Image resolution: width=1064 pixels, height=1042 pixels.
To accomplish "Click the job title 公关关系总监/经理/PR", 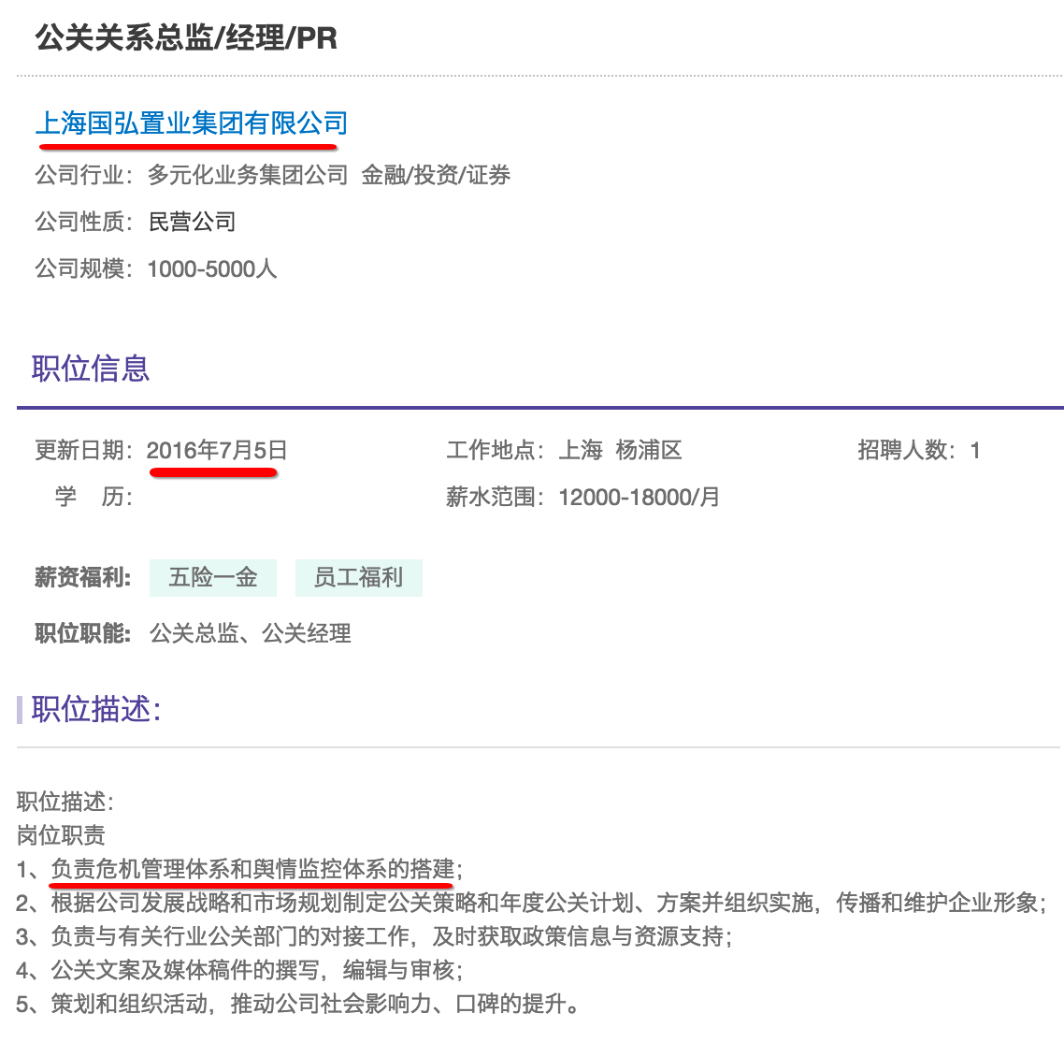I will point(186,37).
